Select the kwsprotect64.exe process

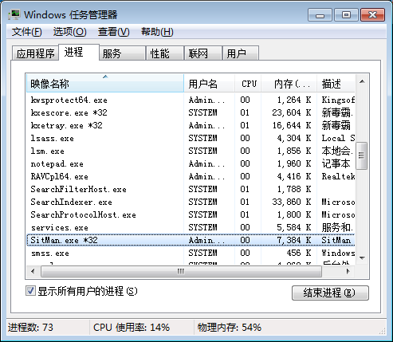(x=191, y=100)
